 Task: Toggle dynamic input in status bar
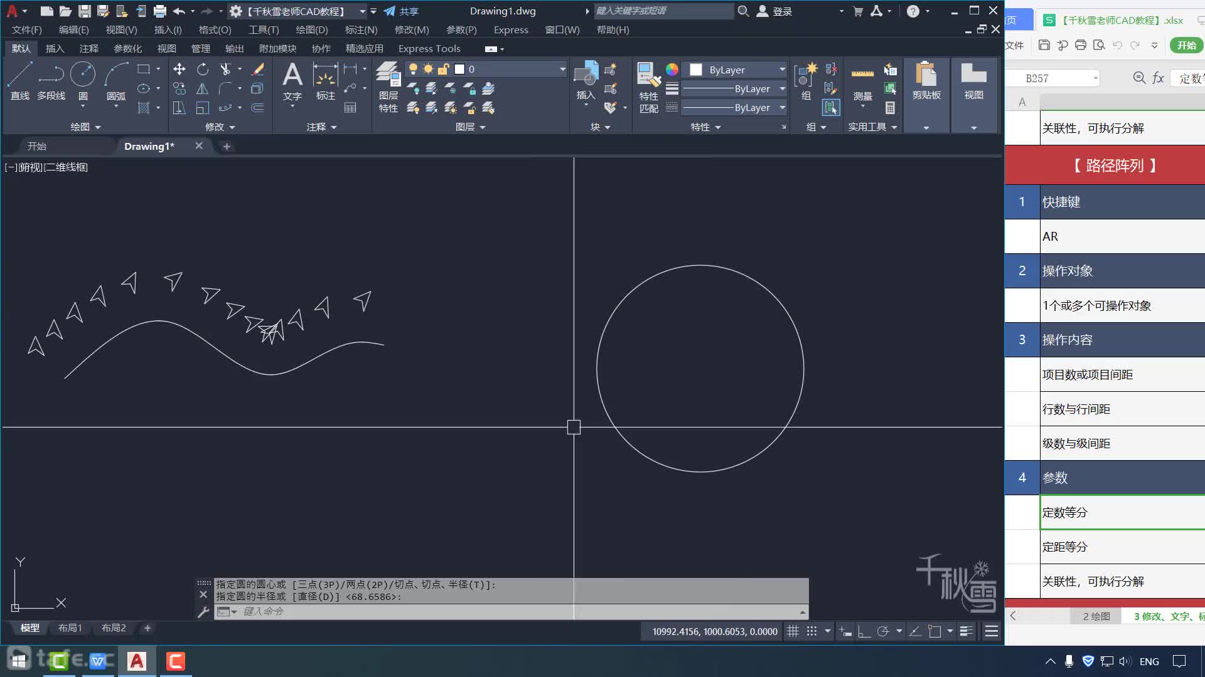(x=845, y=631)
